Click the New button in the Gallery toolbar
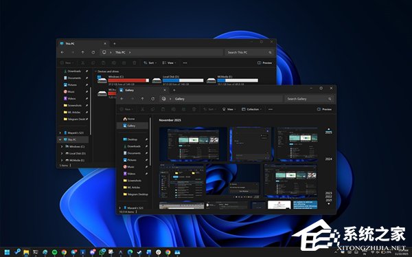 tap(126, 109)
